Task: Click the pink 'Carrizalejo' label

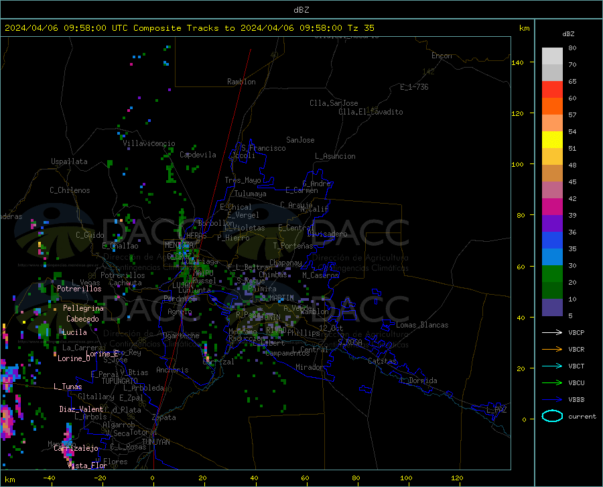Action: 76,448
